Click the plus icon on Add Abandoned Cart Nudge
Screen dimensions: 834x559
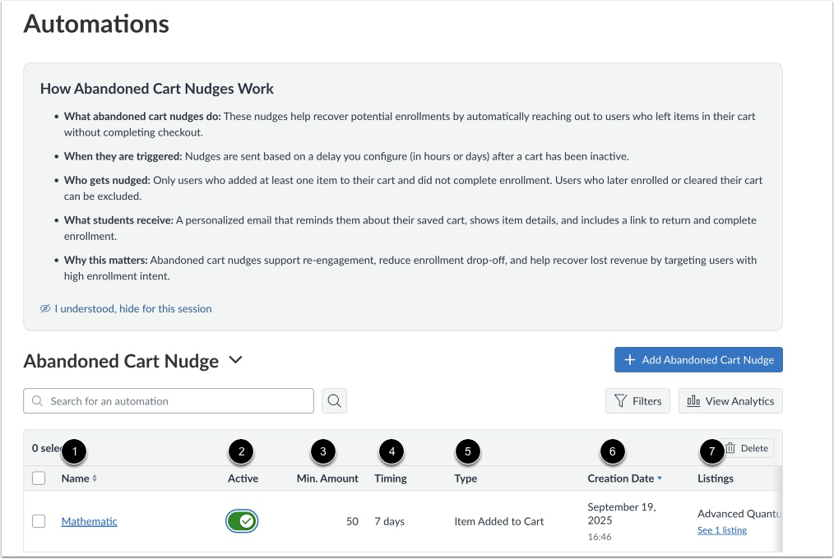click(x=629, y=359)
